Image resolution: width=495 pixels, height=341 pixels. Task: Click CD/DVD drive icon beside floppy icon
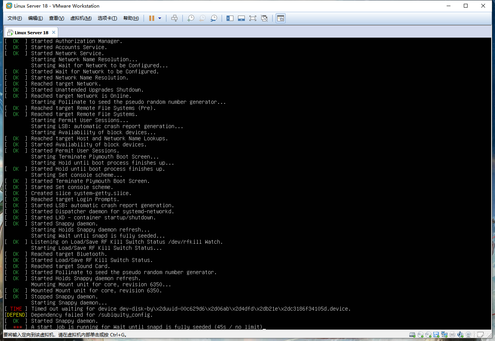(428, 335)
